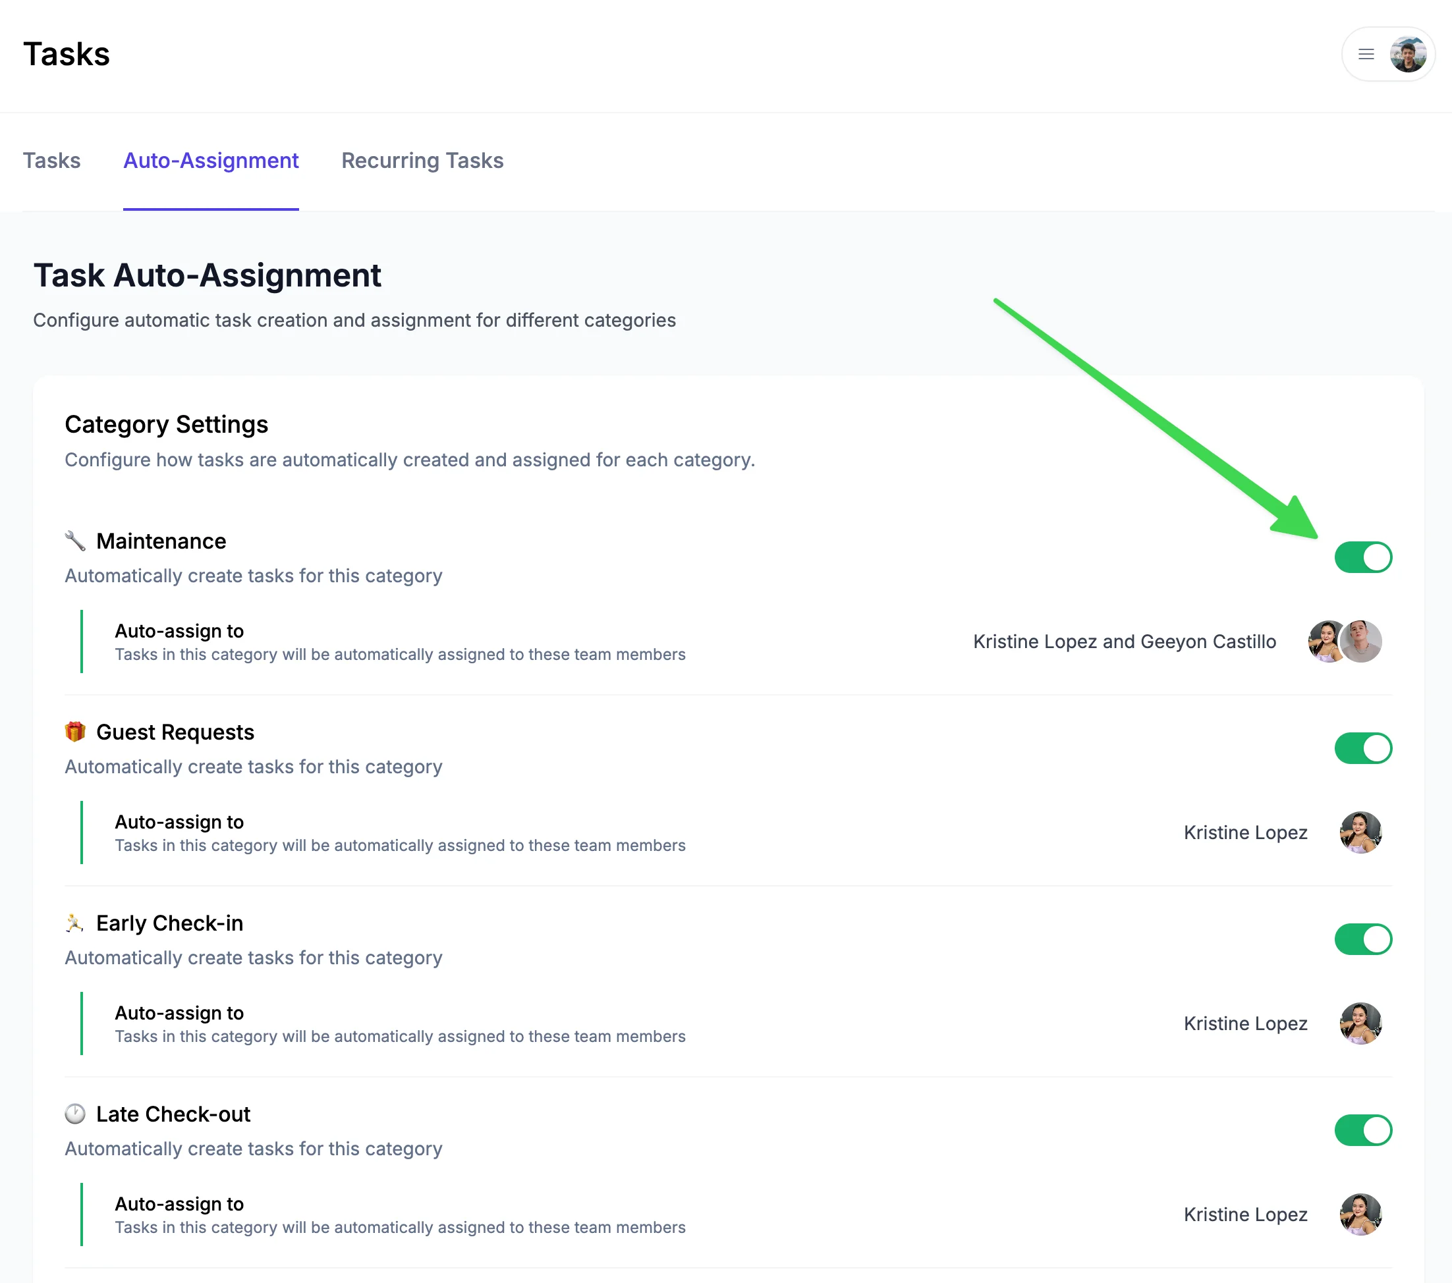Toggle Early Check-in automatic tasks off

1362,939
